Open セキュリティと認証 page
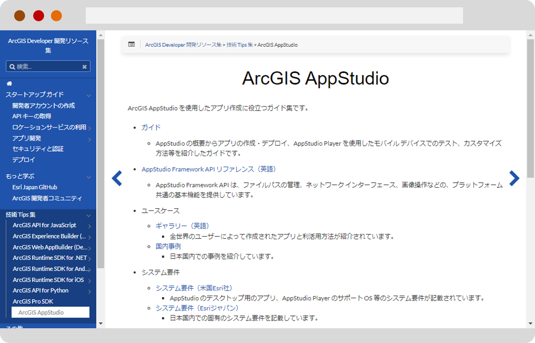This screenshot has height=343, width=535. coord(38,149)
